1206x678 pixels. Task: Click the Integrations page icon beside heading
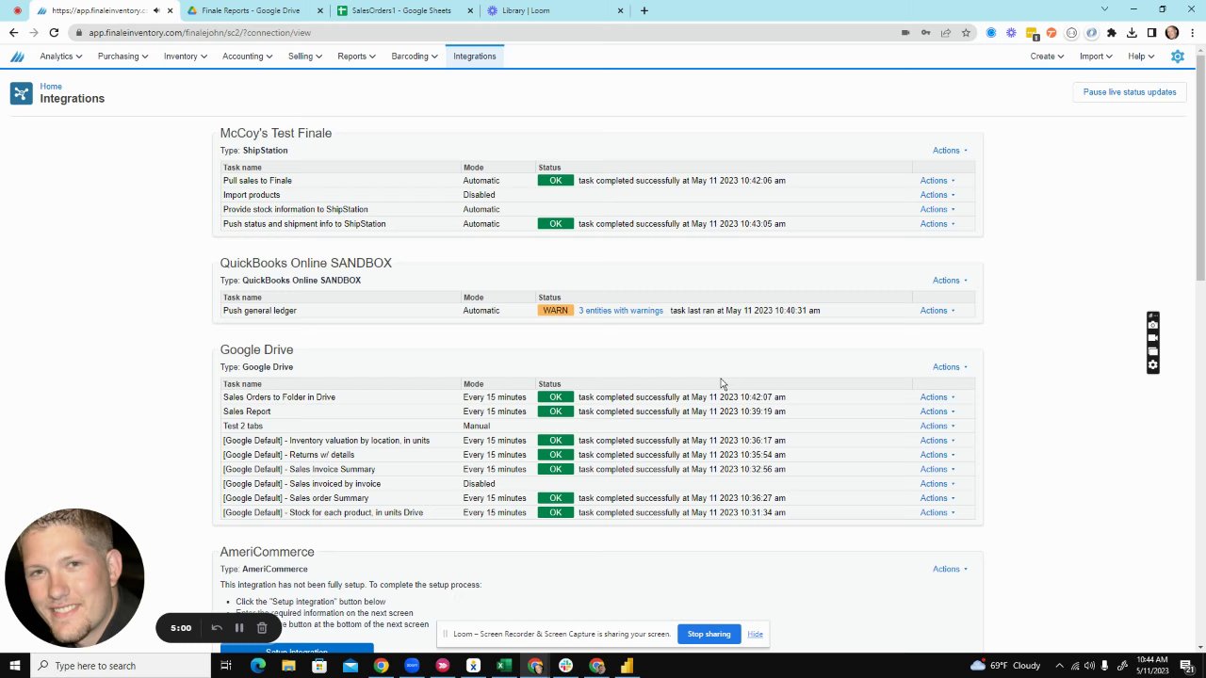tap(21, 93)
